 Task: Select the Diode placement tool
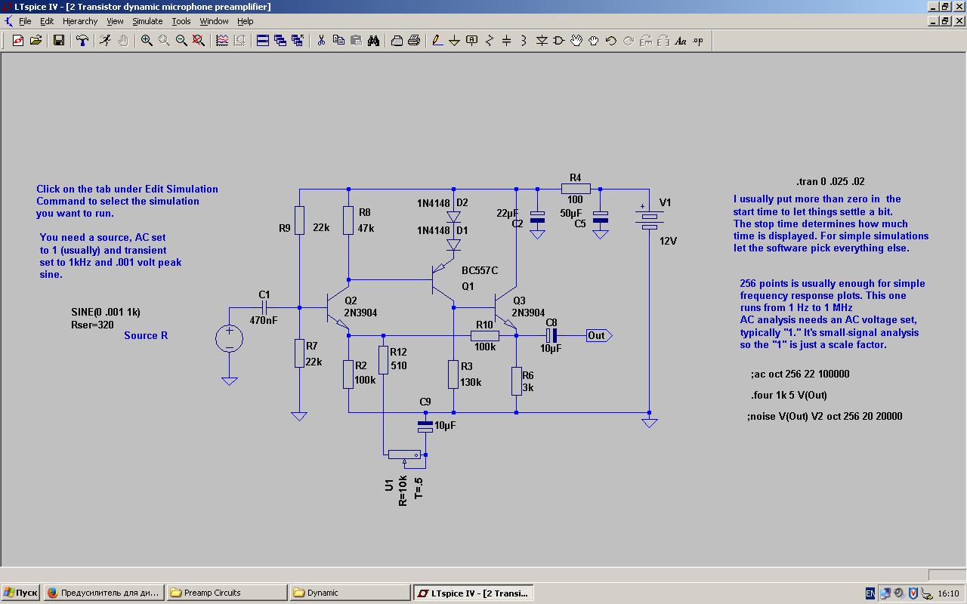coord(542,41)
